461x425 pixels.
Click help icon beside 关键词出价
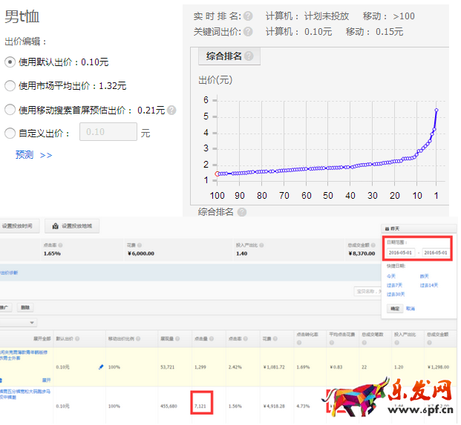pyautogui.click(x=248, y=32)
